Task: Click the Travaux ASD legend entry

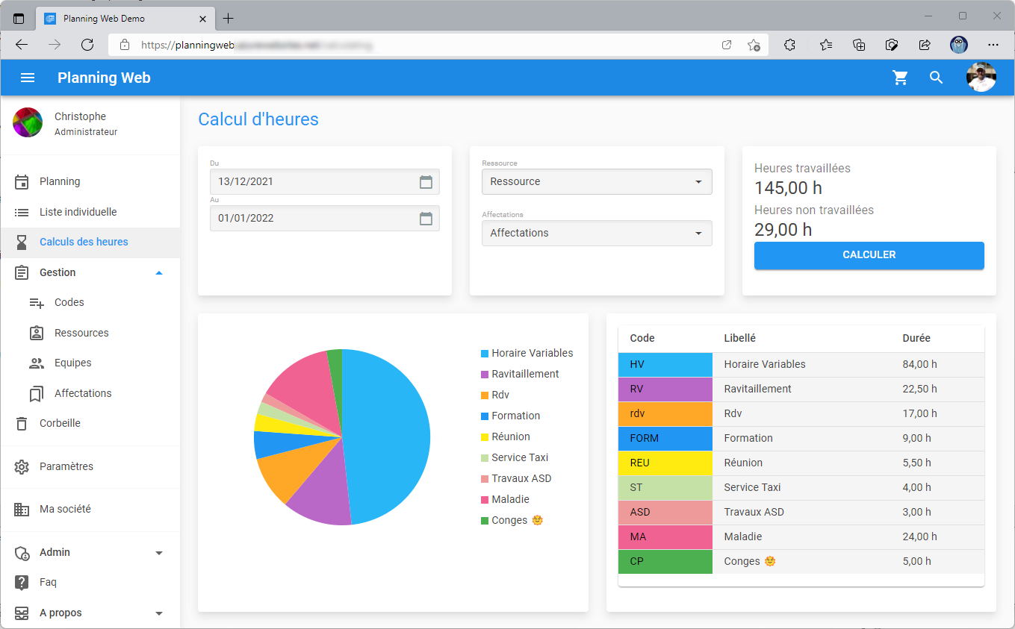Action: pos(516,478)
